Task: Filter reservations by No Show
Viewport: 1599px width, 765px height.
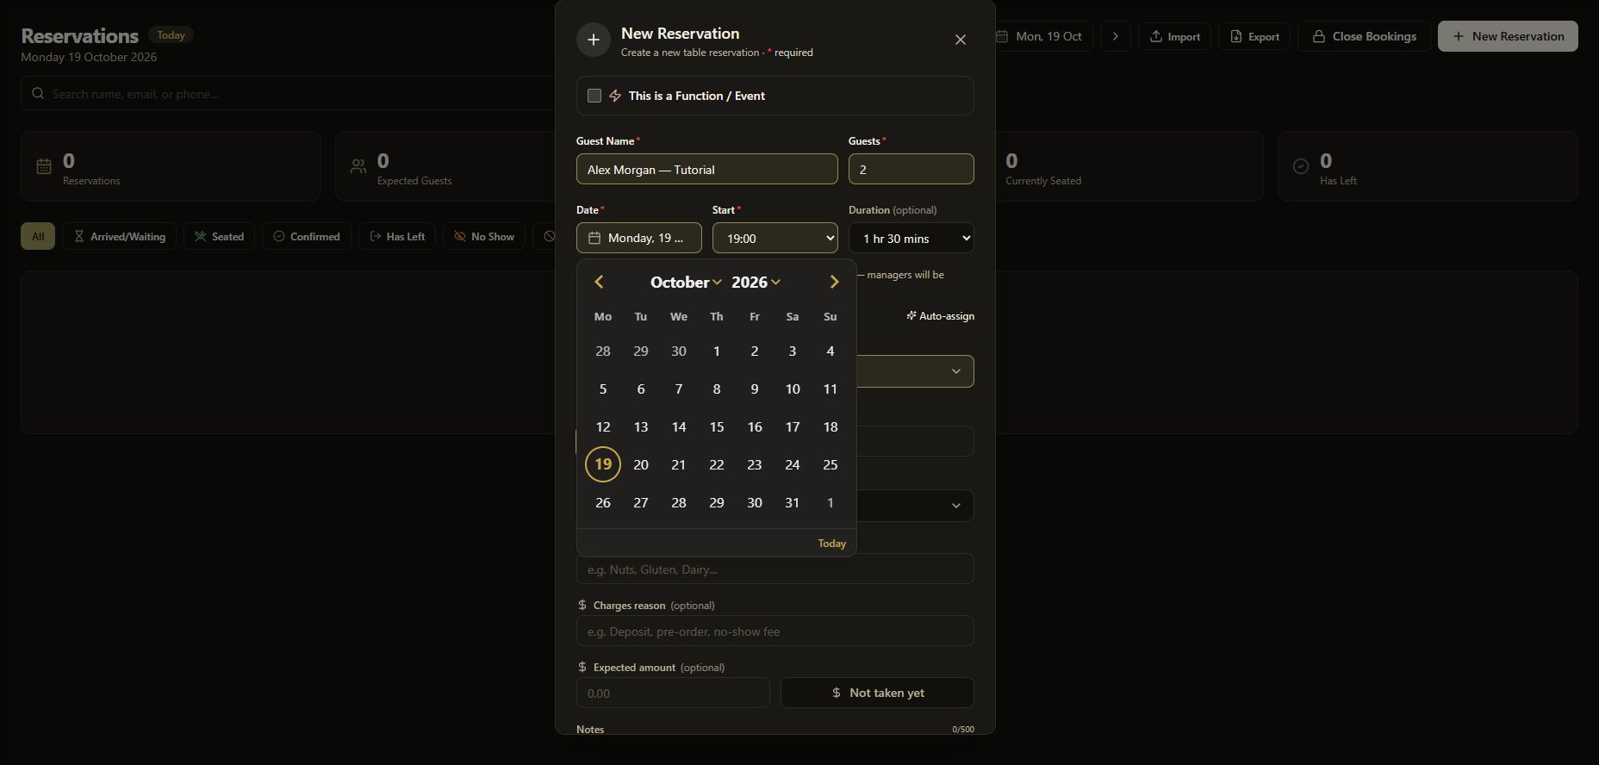Action: coord(484,236)
